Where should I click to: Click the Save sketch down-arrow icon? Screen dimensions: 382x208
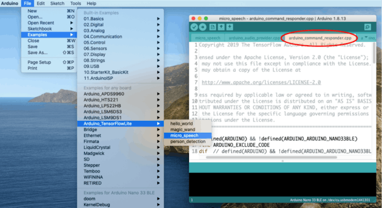point(230,27)
